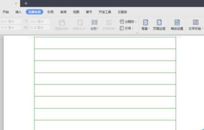Select the highlighted 页面布局 tab
This screenshot has height=130, width=204.
[x=34, y=12]
